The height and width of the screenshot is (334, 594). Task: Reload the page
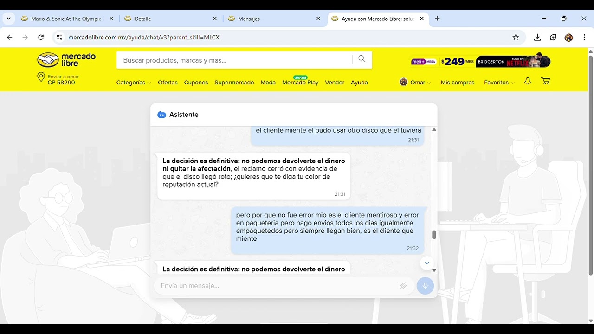[41, 37]
